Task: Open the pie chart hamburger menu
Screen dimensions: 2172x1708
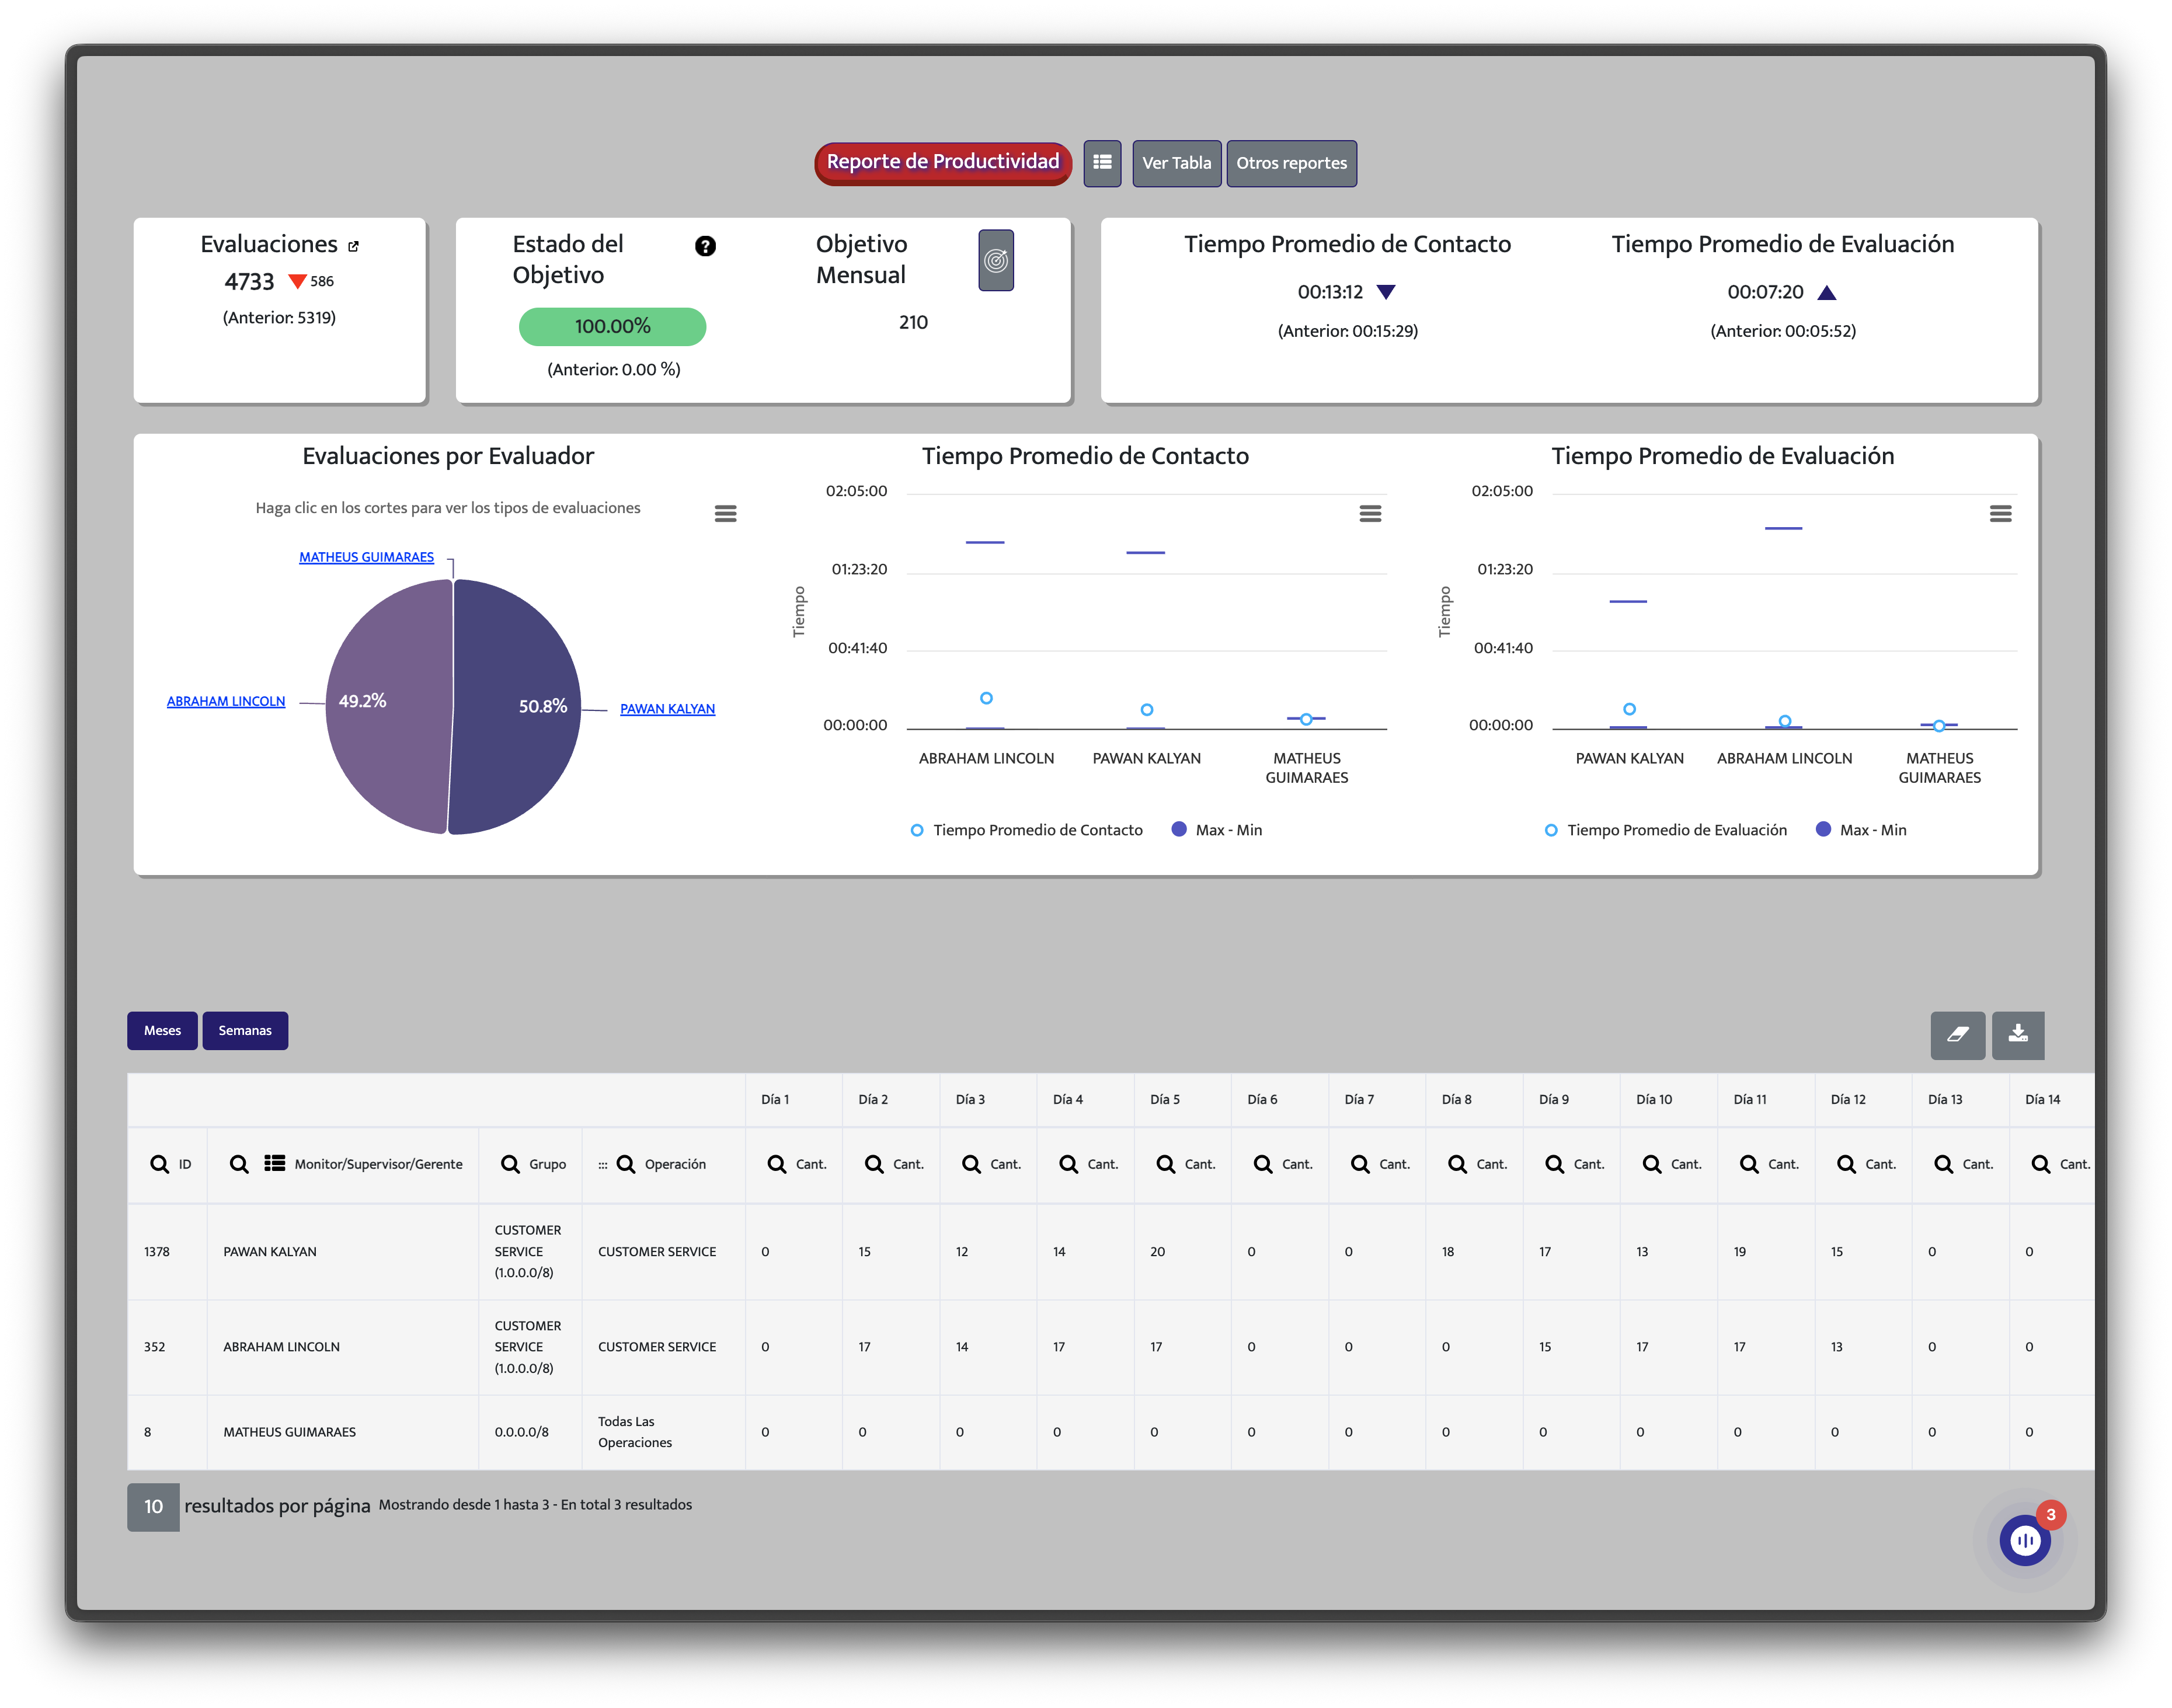Action: (725, 514)
